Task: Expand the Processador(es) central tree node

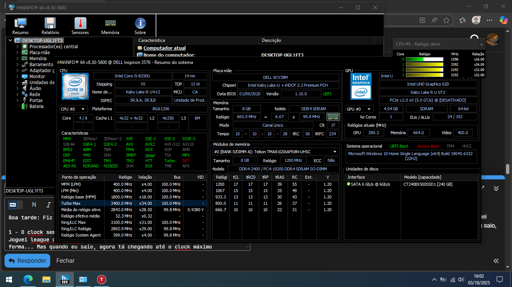Action: (17, 47)
